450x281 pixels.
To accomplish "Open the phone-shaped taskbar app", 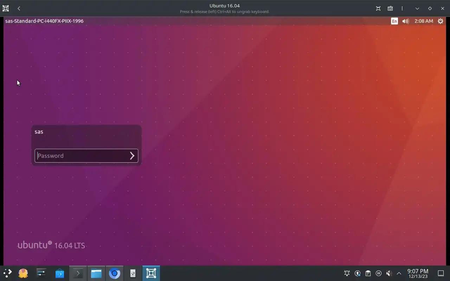I will 133,273.
